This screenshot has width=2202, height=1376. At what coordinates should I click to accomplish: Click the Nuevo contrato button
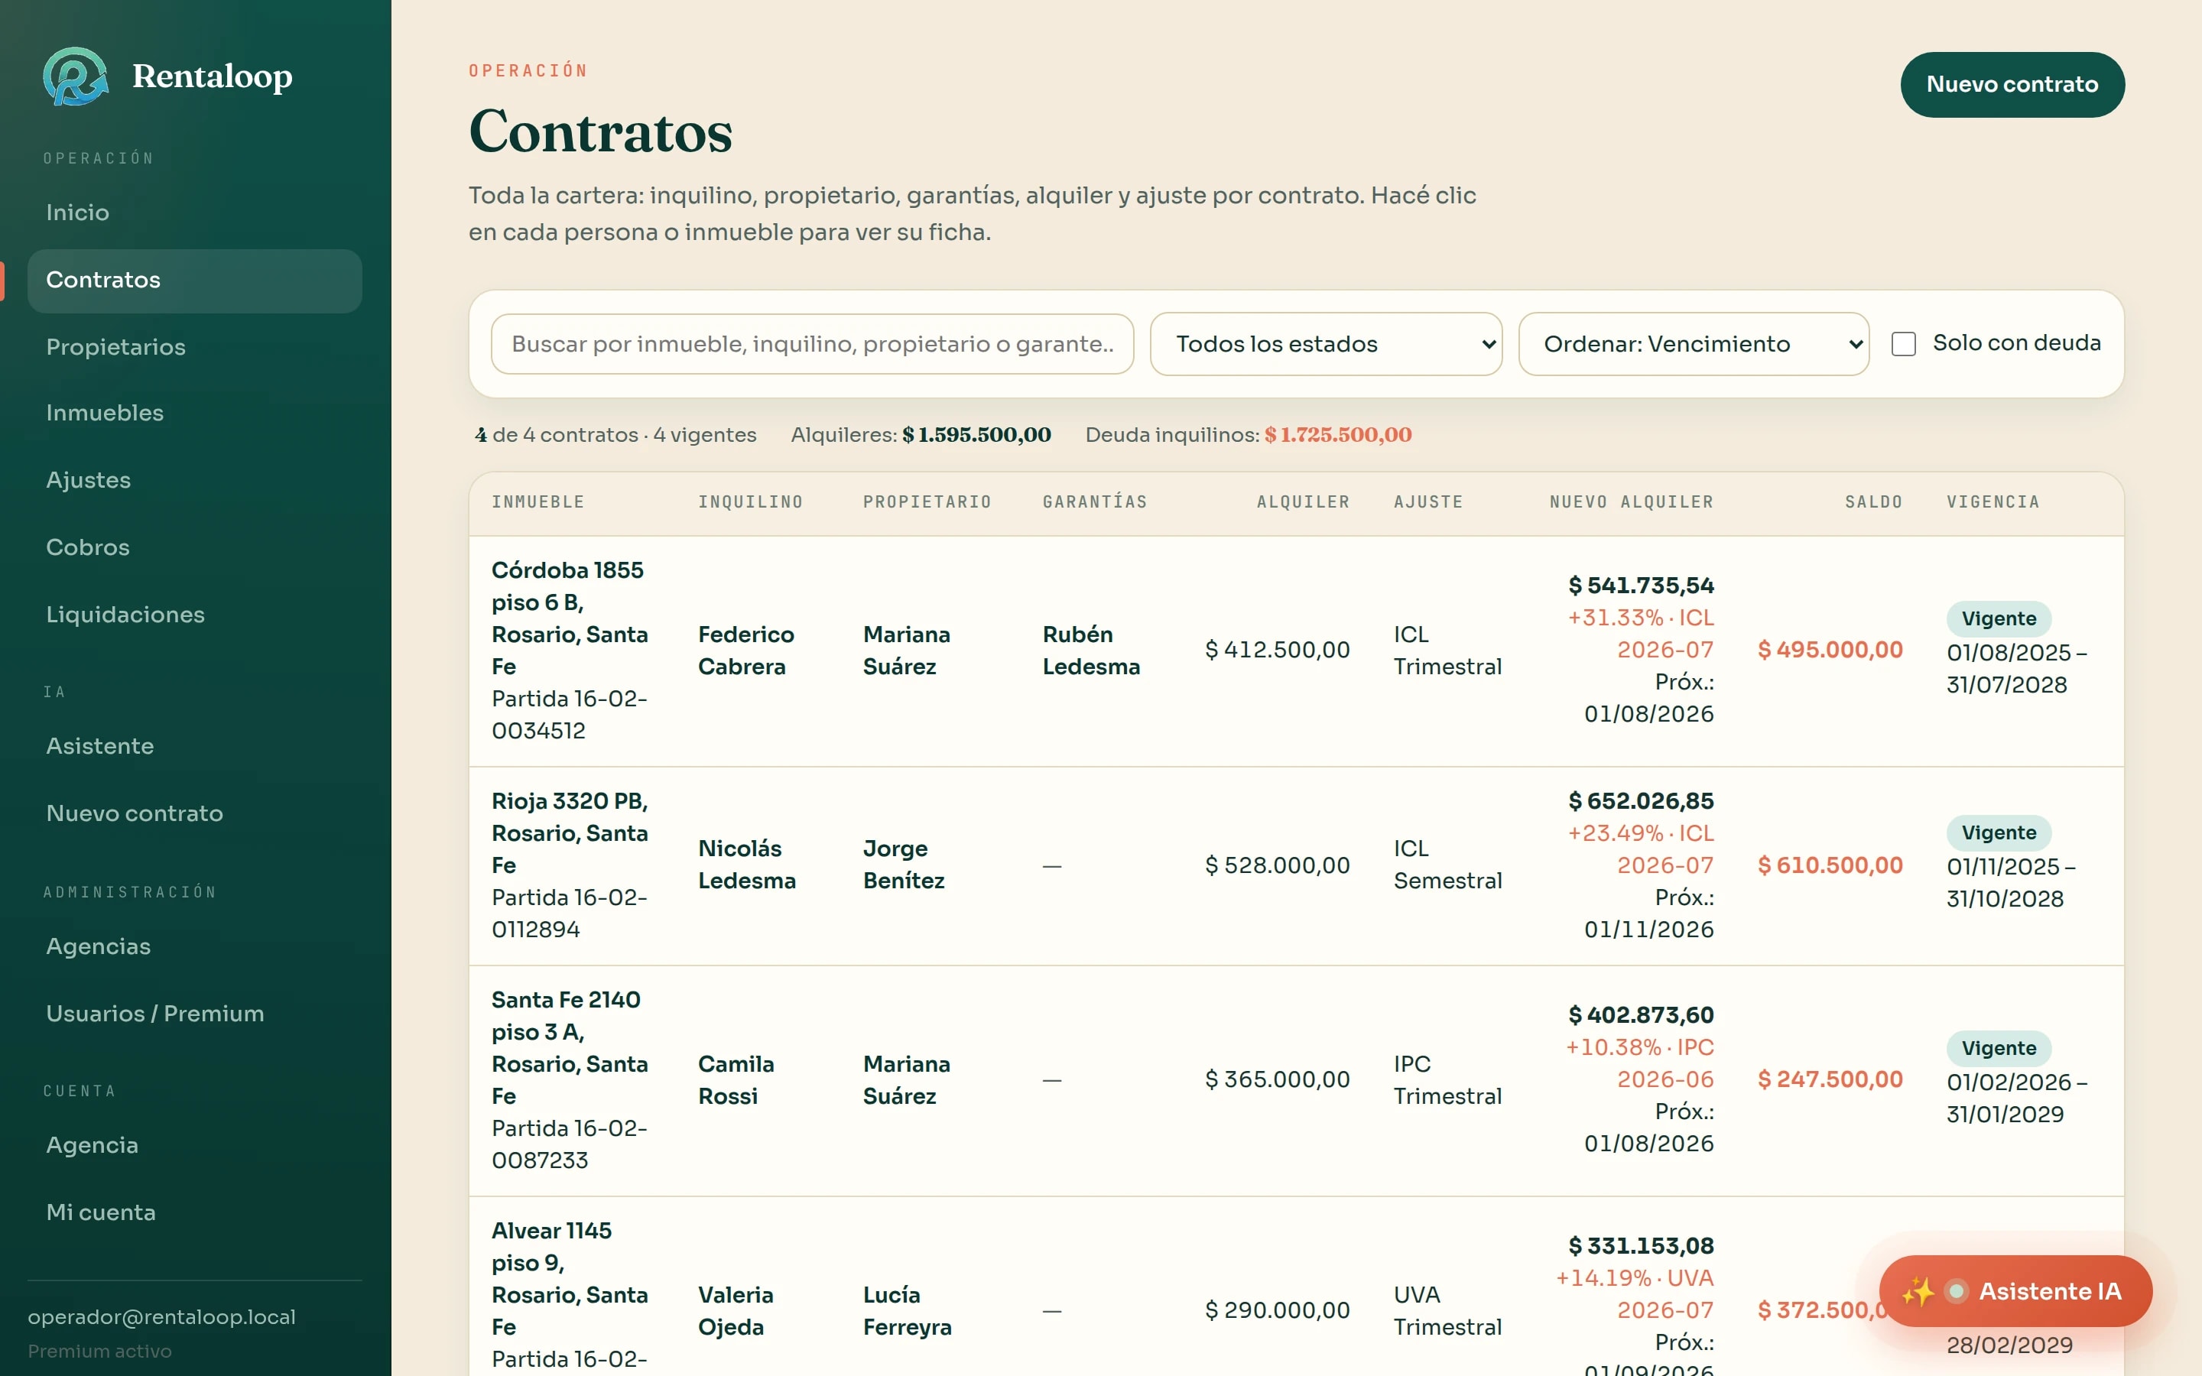tap(2012, 85)
